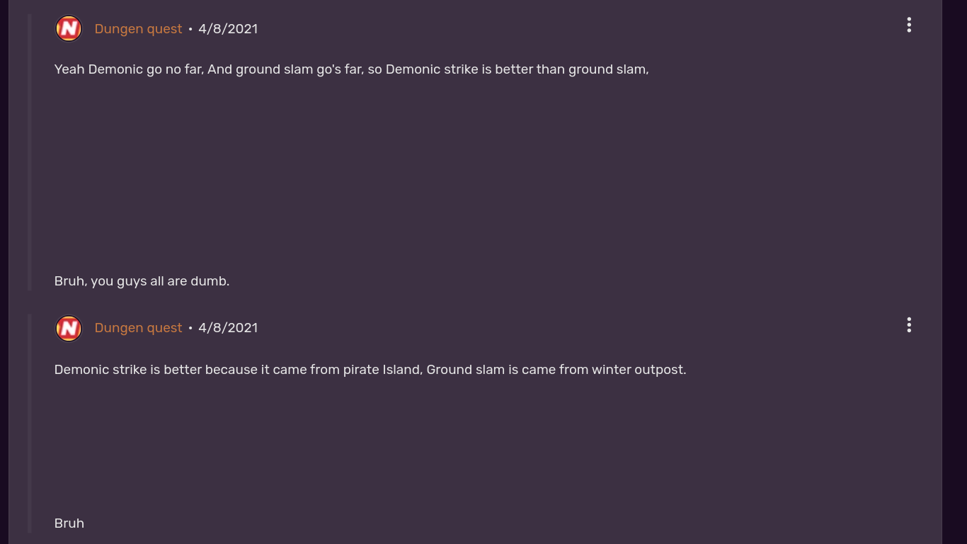
Task: Open the three-dot options menu on second comment
Action: click(x=909, y=325)
